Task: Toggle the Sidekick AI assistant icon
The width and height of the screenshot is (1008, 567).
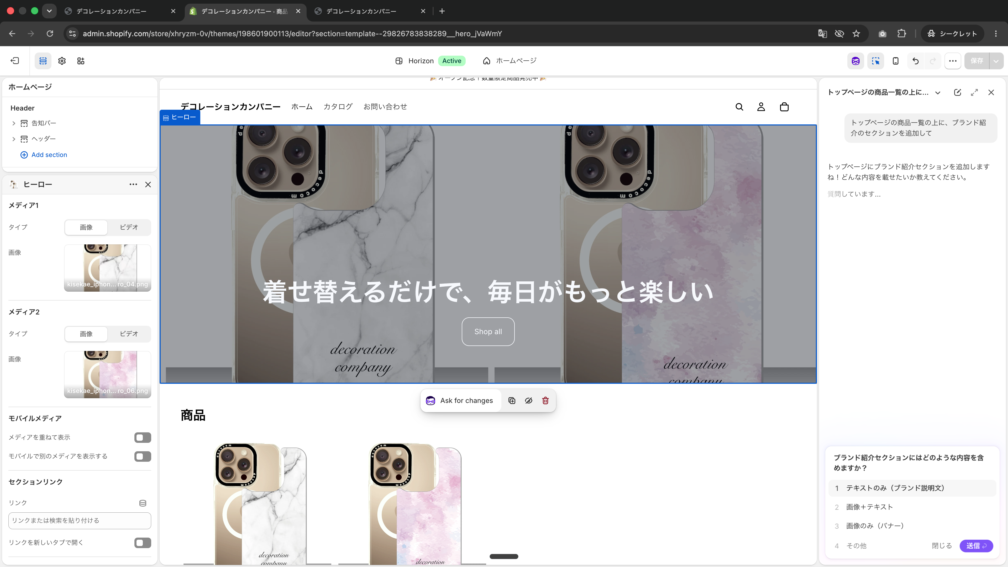Action: pos(855,61)
